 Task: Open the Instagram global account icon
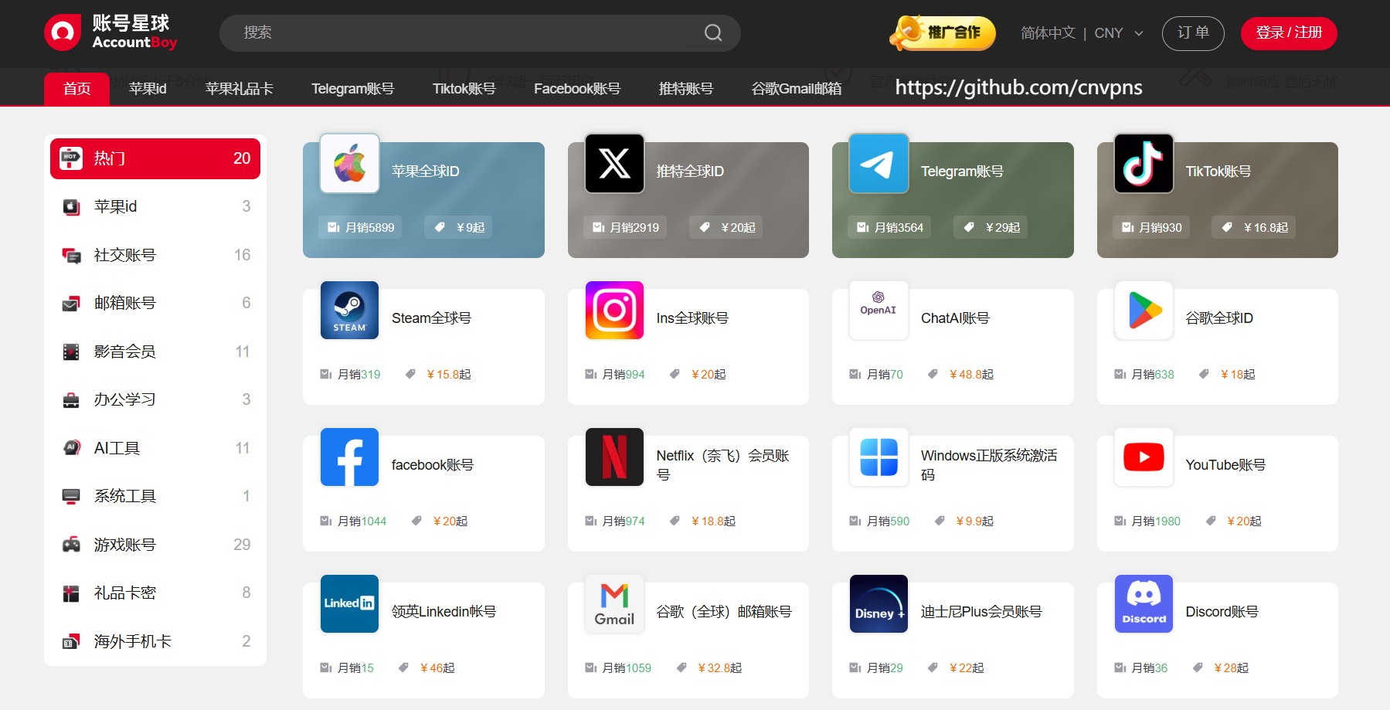pyautogui.click(x=614, y=310)
